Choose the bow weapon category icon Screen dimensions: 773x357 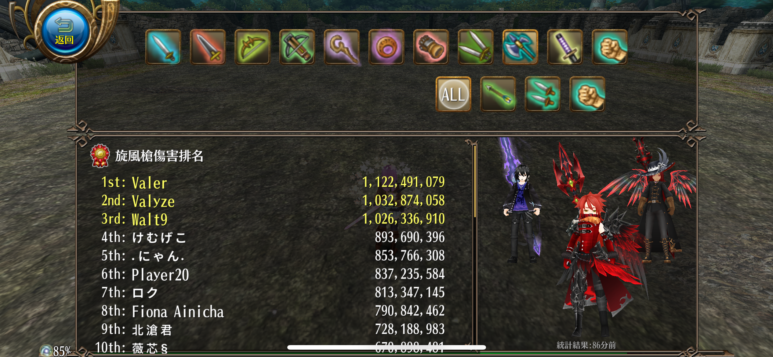coord(252,47)
